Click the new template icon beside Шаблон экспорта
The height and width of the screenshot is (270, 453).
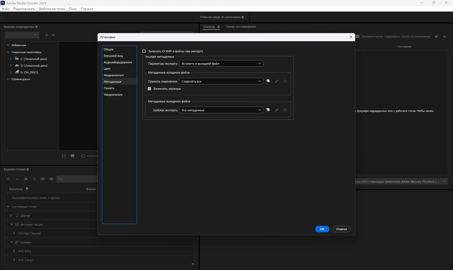point(268,110)
